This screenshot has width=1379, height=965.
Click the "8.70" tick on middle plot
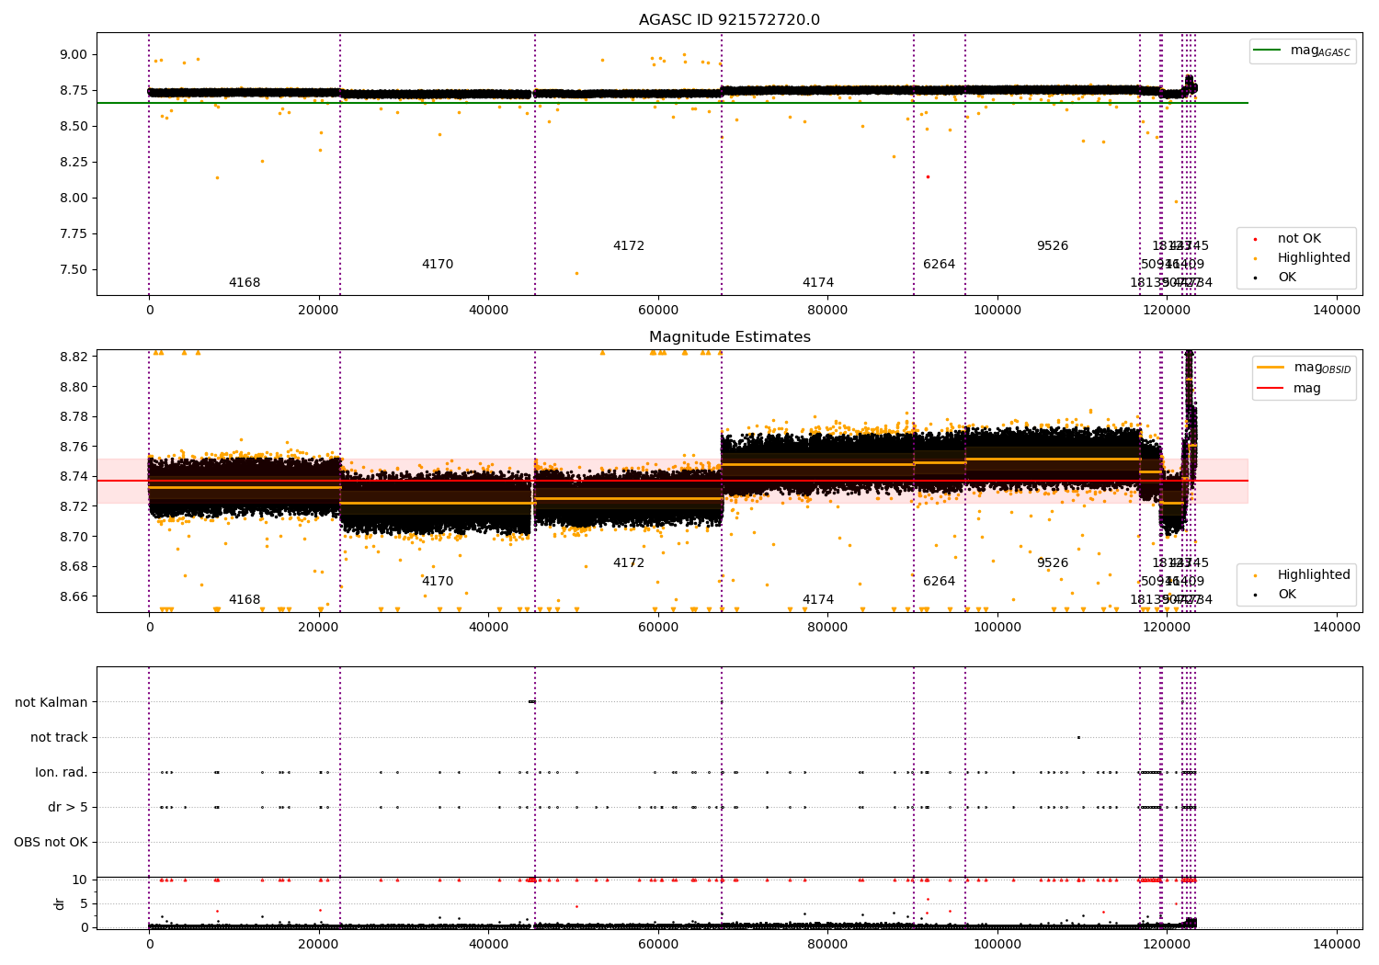click(74, 537)
